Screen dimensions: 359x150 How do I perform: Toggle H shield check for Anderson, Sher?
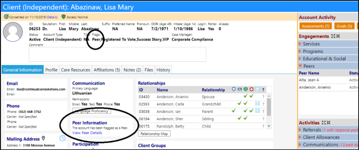pos(246,118)
